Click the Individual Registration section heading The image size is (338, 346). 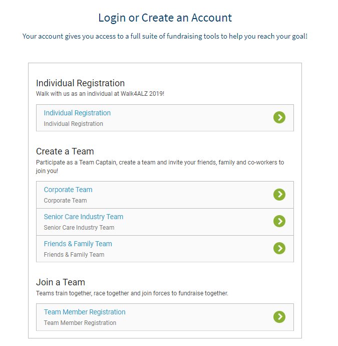tap(80, 83)
